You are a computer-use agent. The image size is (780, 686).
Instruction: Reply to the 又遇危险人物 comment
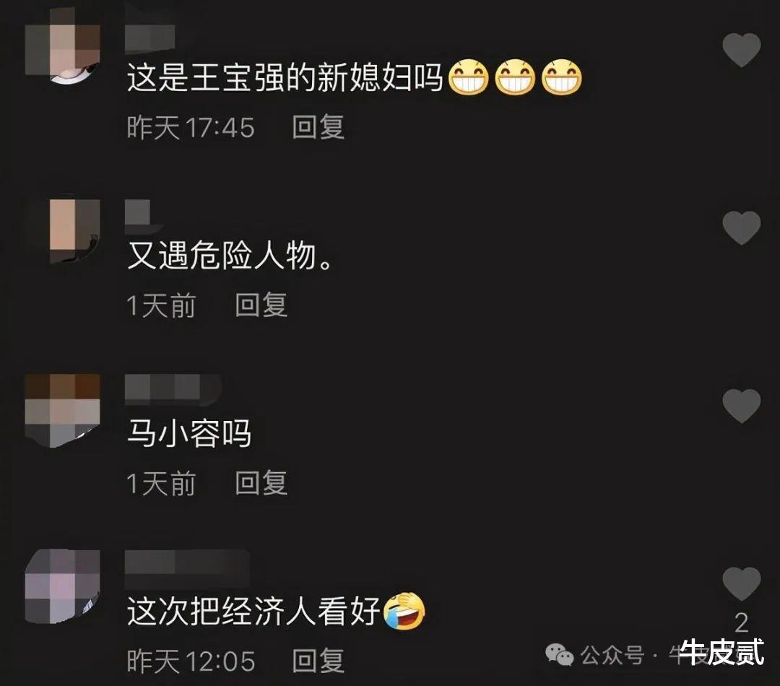261,305
